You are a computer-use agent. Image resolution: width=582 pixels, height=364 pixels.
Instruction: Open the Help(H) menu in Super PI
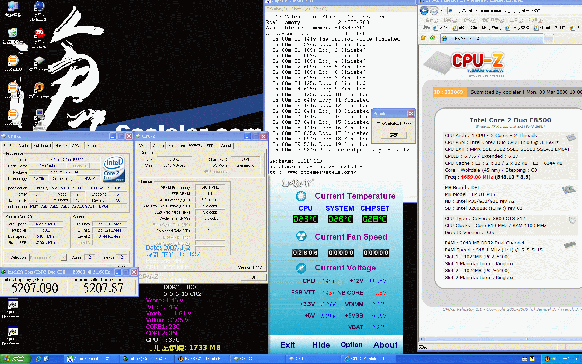pos(320,9)
